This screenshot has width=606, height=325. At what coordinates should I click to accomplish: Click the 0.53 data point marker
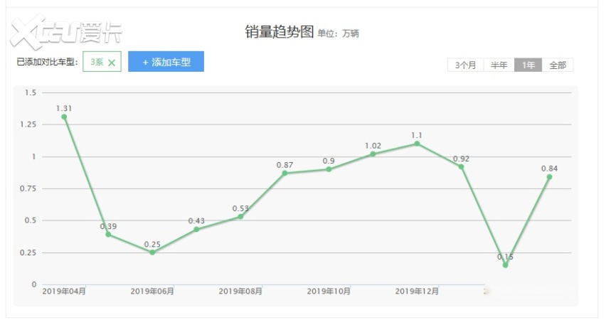click(x=240, y=216)
